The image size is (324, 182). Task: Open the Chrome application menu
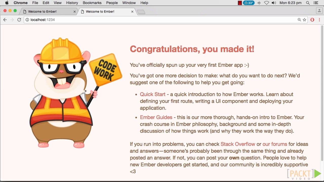21,3
